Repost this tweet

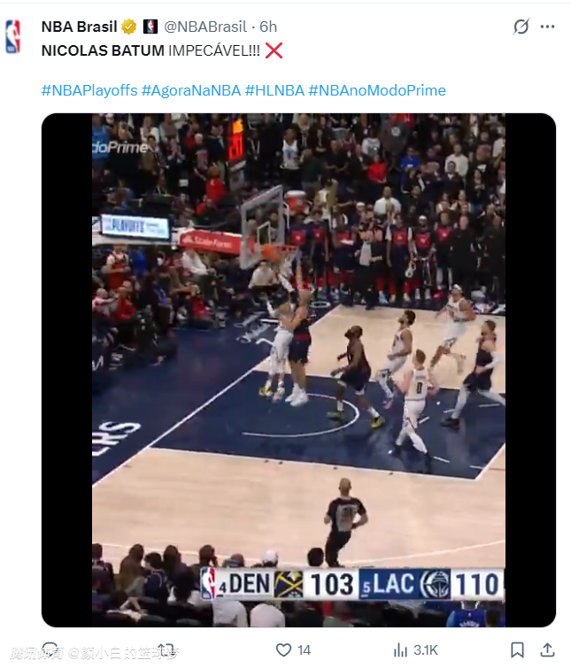166,650
